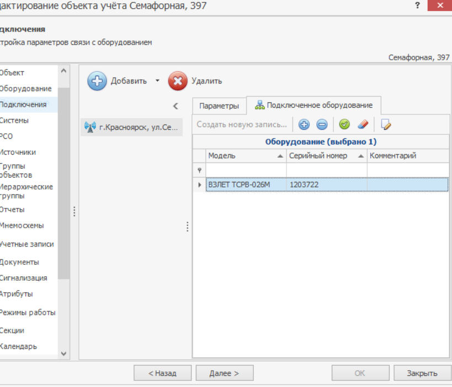Click the Серийный номер filter cell
452x387 pixels.
[326, 170]
